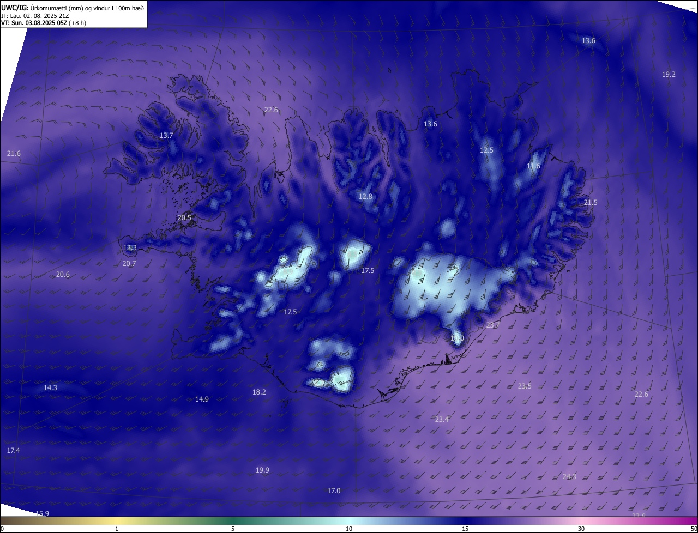
Task: Select the 18.2 value label
Action: tap(259, 392)
